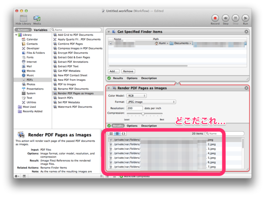
Task: Switch results to curly-brace raw view
Action: point(123,134)
